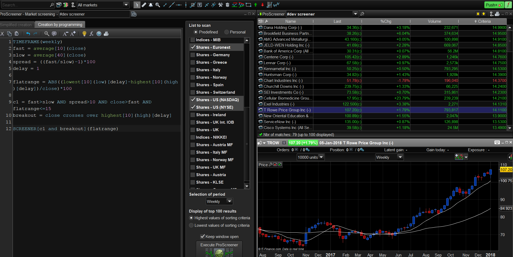Click the yellow up arrow in results panel
Screen dimensions: 513x257
484,14
